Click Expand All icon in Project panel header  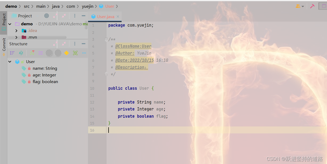click(x=55, y=16)
